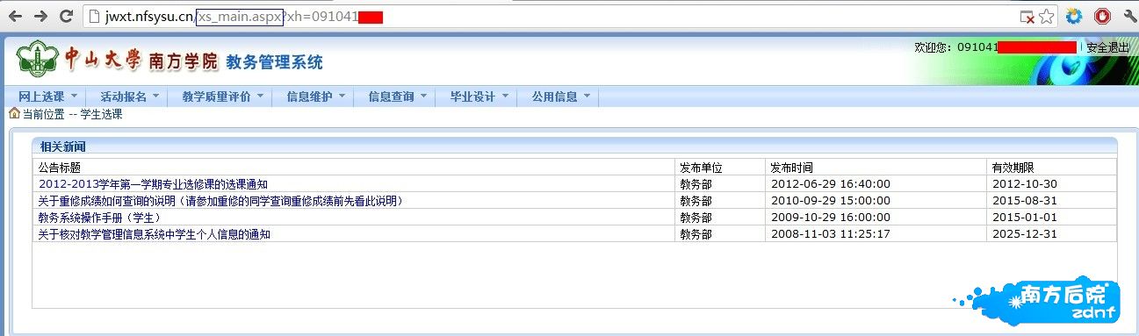Viewport: 1139px width, 336px height.
Task: Open the 教学质量评价 menu
Action: [x=217, y=97]
